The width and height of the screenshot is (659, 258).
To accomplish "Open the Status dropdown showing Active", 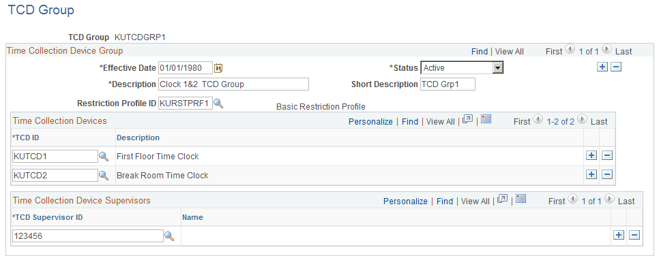I will coord(462,67).
